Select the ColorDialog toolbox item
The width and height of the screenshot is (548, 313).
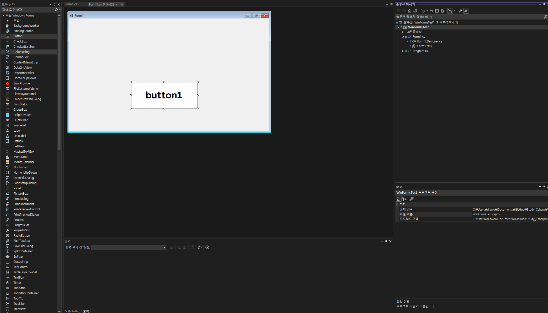pyautogui.click(x=21, y=52)
